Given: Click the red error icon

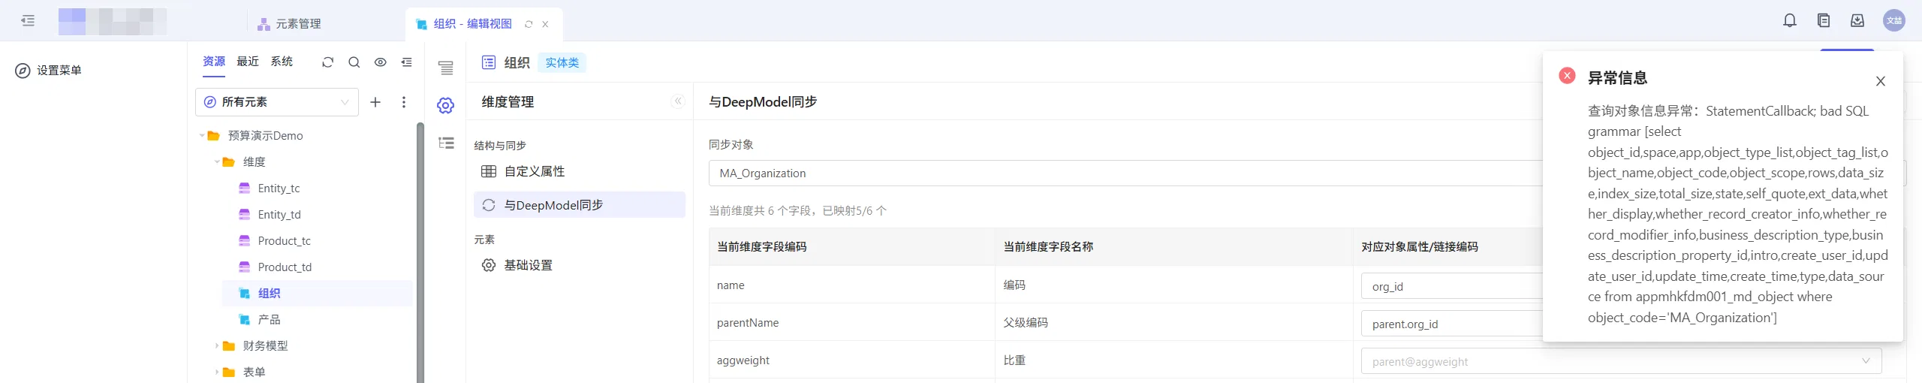Looking at the screenshot, I should 1567,76.
